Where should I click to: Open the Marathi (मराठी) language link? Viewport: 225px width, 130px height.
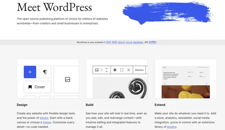tap(114, 42)
